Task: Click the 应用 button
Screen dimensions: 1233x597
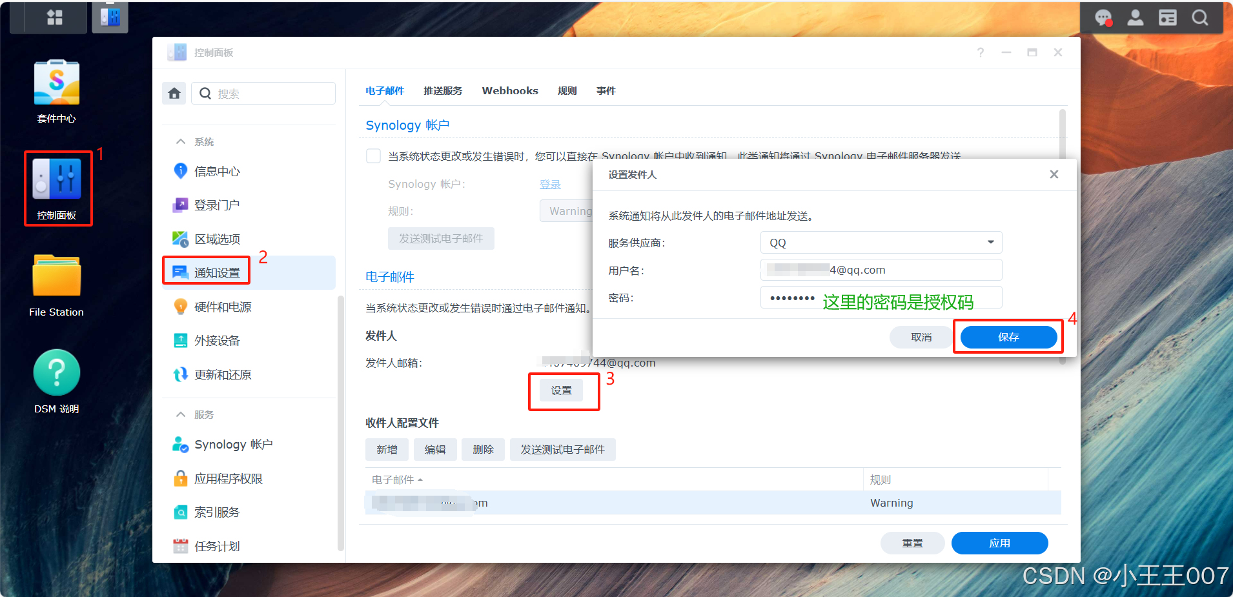Action: tap(1000, 543)
